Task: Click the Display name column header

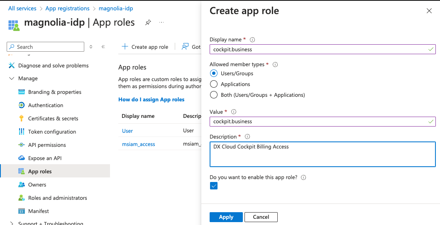Action: tap(138, 116)
